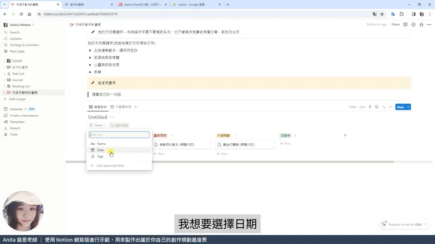This screenshot has width=435, height=244.
Task: Click Add a page in sidebar
Action: (17, 99)
